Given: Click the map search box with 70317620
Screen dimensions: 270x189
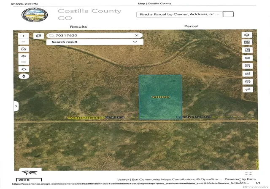Looking at the screenshot, I should tap(94, 36).
